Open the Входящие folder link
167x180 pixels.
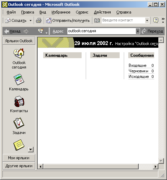[x=138, y=65]
